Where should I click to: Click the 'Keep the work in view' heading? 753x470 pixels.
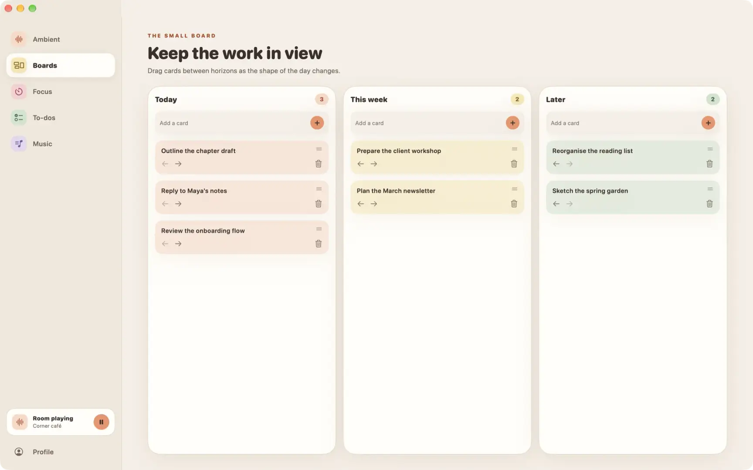(x=235, y=53)
